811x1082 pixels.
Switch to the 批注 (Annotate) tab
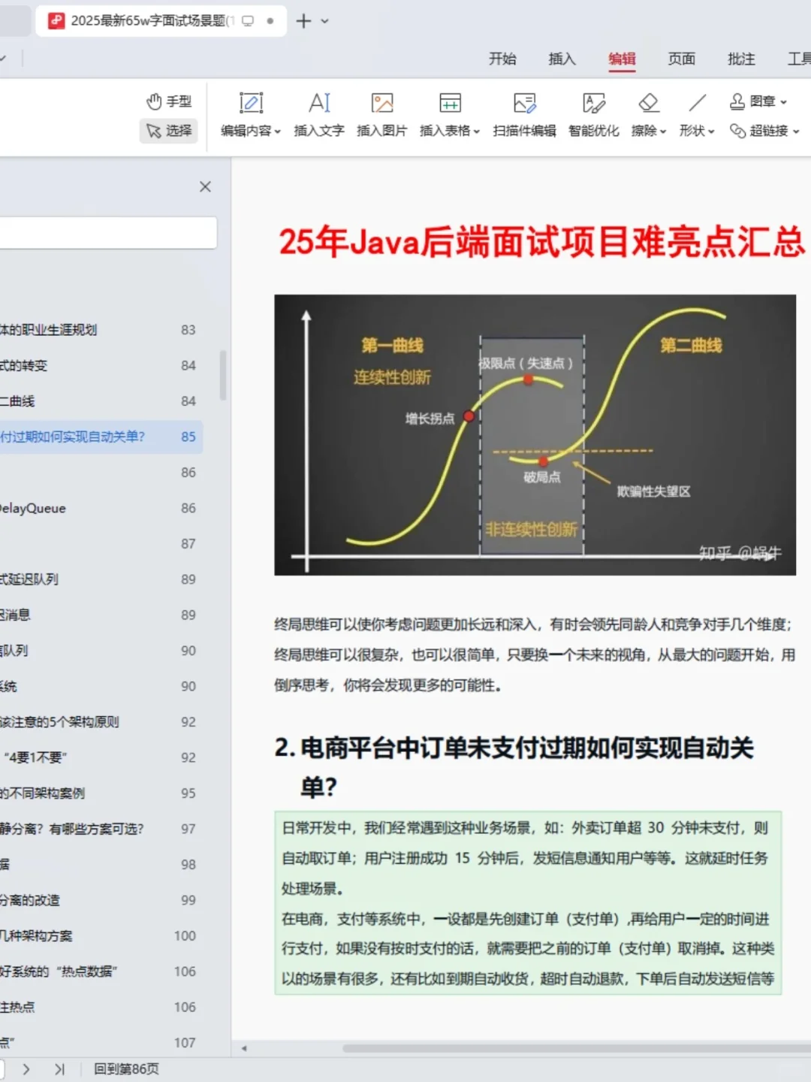pos(741,59)
